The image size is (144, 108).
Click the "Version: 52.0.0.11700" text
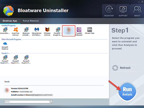coord(20,88)
